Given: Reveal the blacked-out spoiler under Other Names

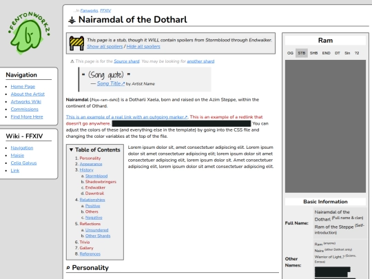Looking at the screenshot, I should point(333,273).
